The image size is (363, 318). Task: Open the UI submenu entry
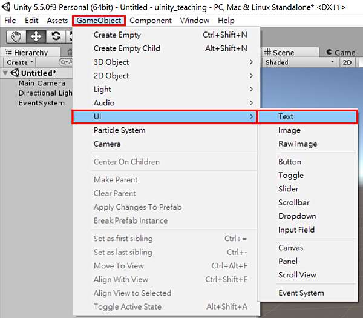click(164, 116)
